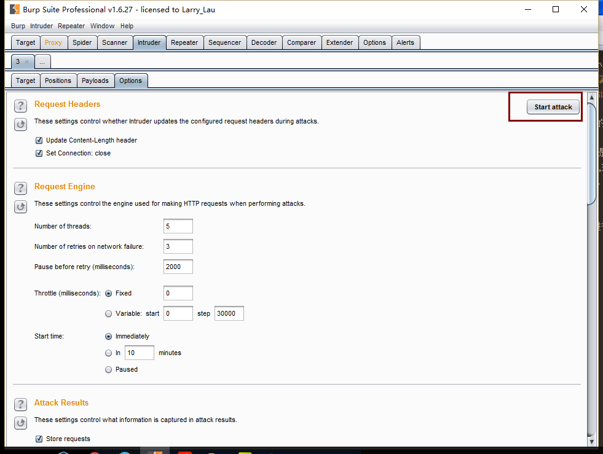Open Intruder Payloads sub-tab
Viewport: 603px width, 454px height.
point(95,80)
